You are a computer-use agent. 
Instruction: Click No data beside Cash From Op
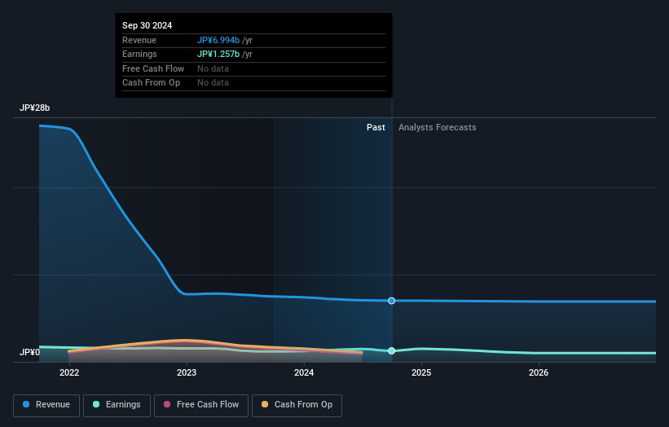coord(213,83)
